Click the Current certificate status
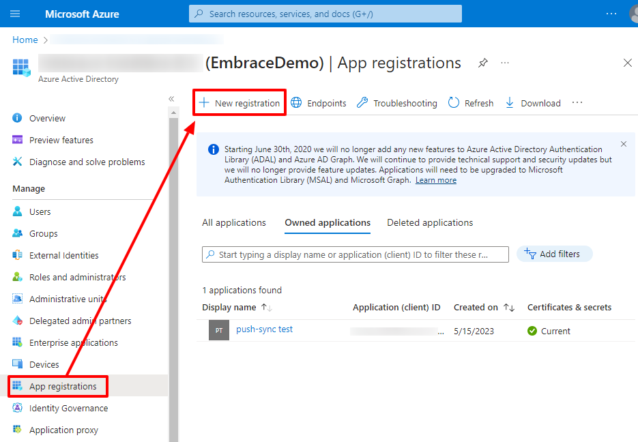Image resolution: width=638 pixels, height=442 pixels. [549, 331]
